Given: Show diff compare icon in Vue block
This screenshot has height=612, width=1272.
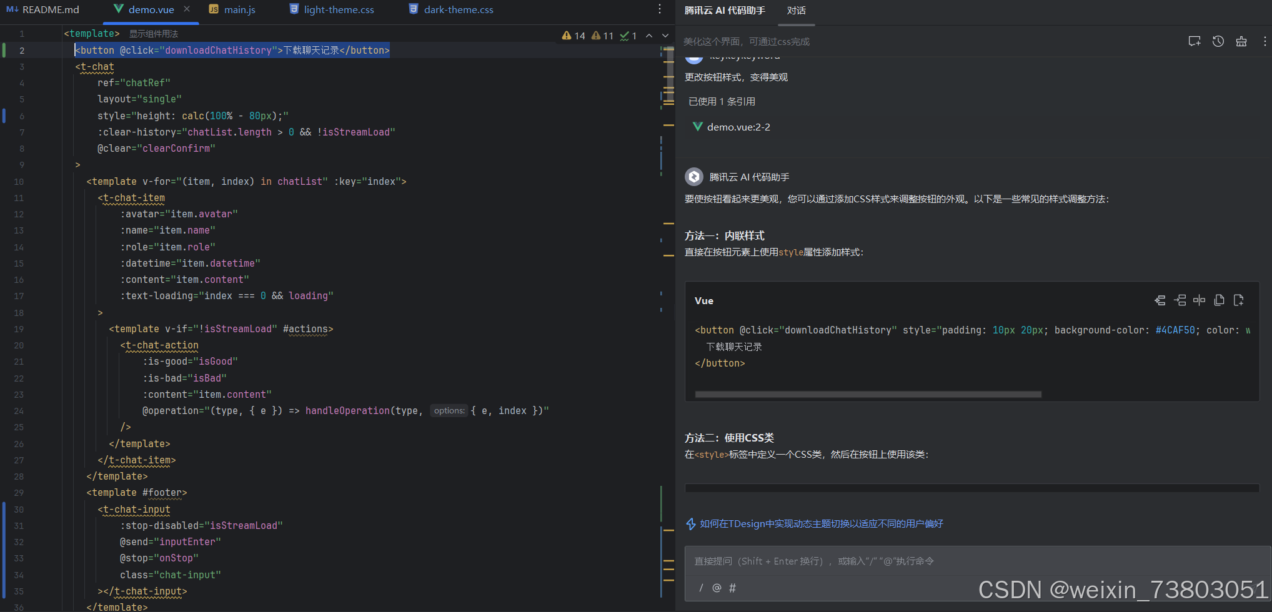Looking at the screenshot, I should pos(1200,300).
